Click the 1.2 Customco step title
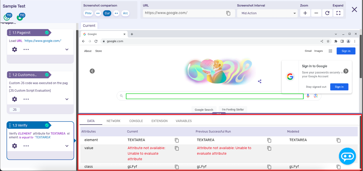Image resolution: width=363 pixels, height=171 pixels. click(25, 75)
